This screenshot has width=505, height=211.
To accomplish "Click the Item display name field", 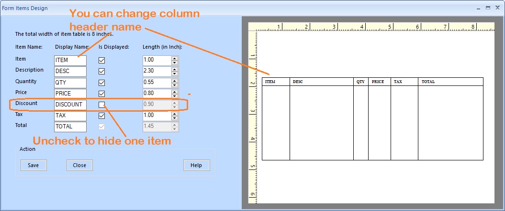I will [70, 61].
